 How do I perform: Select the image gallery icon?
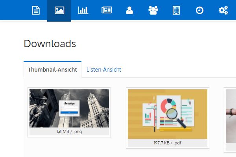[x=59, y=10]
